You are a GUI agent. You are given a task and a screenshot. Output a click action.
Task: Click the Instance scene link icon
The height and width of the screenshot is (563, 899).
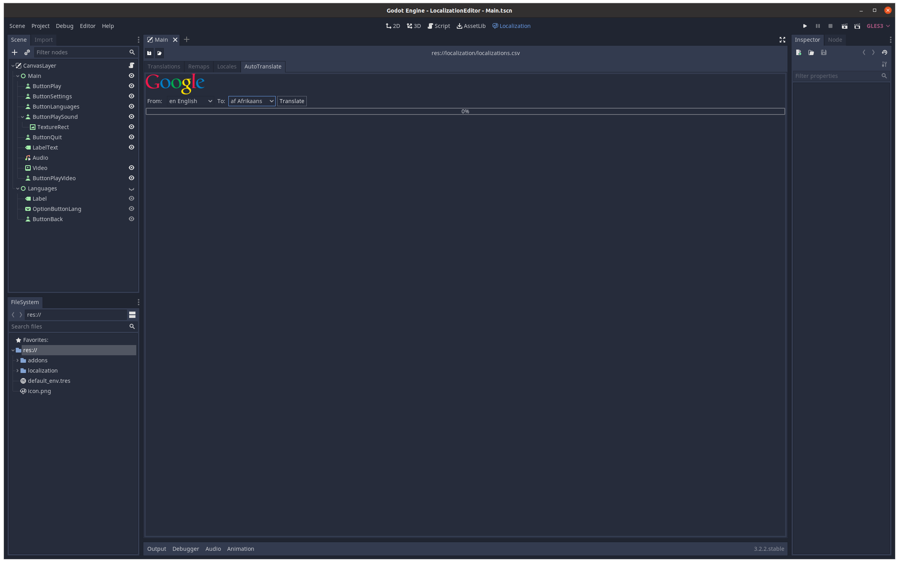click(27, 52)
